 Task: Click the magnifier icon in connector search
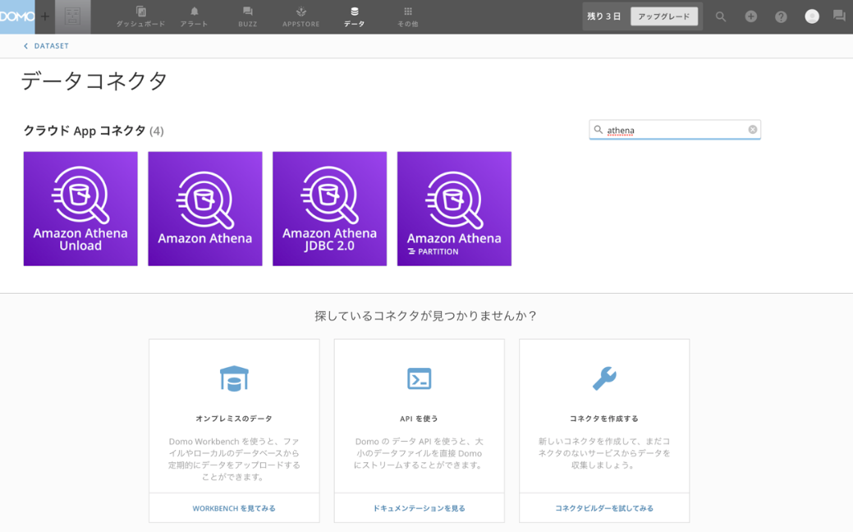coord(598,130)
